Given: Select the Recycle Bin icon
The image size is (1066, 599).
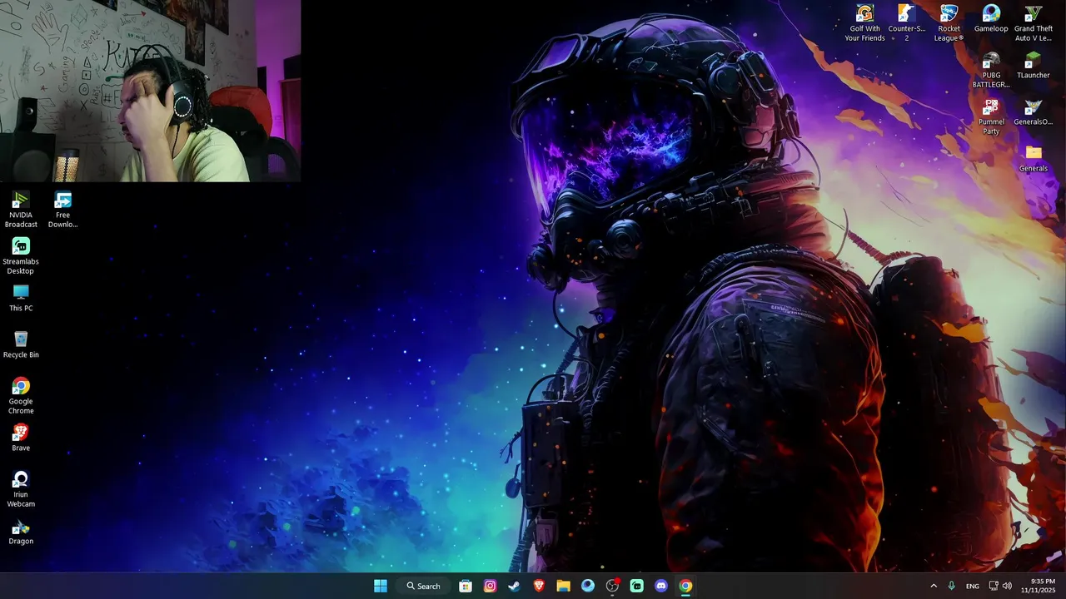Looking at the screenshot, I should tap(21, 344).
